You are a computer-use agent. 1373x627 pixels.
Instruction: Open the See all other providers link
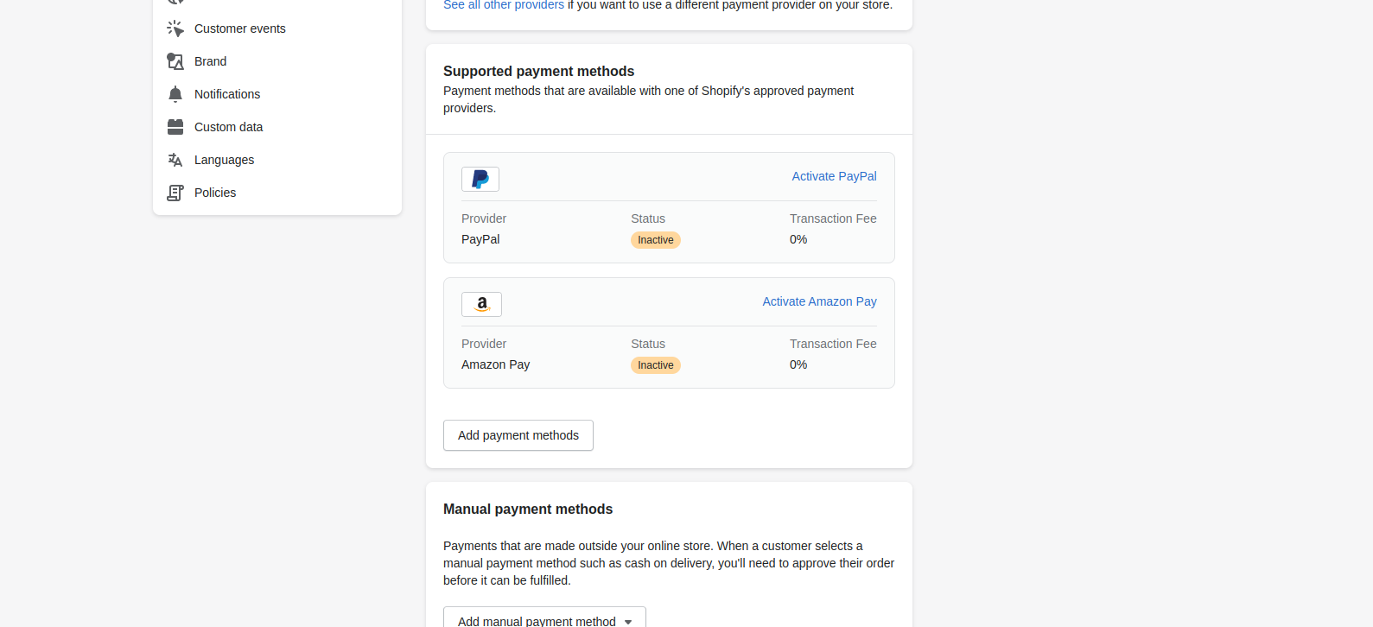click(x=504, y=5)
